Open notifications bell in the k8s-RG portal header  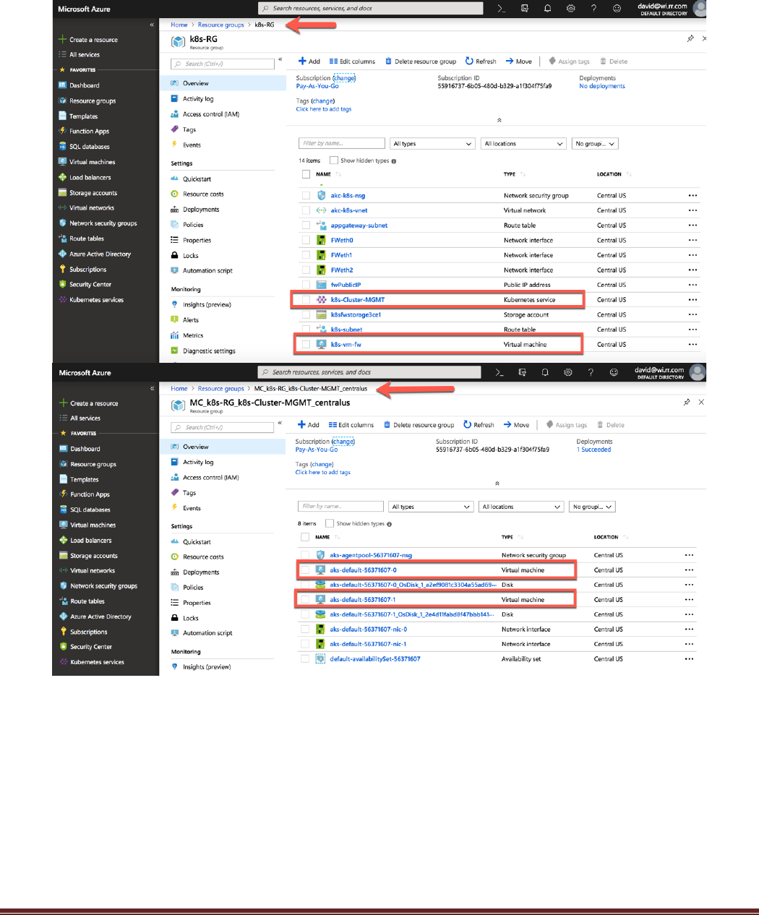tap(547, 9)
